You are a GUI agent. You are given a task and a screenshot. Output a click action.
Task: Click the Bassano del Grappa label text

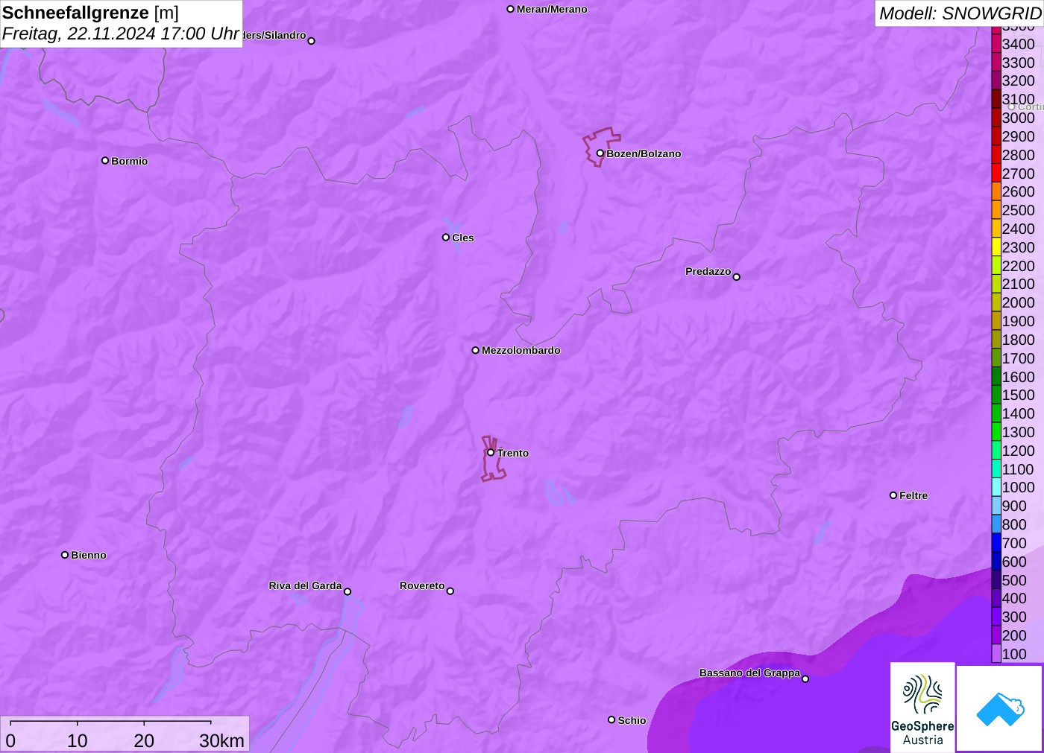click(x=749, y=673)
